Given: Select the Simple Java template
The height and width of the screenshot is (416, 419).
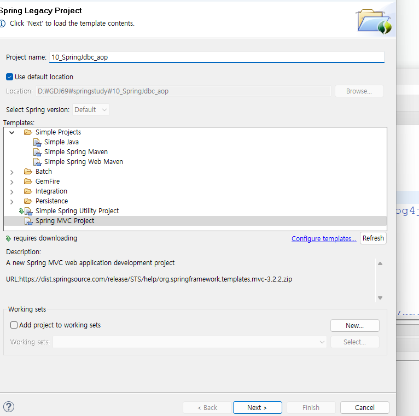Looking at the screenshot, I should tap(61, 142).
